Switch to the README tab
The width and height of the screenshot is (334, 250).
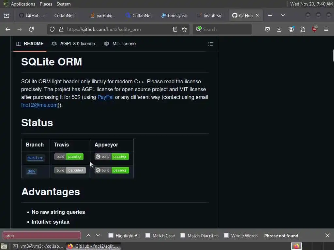pos(30,44)
